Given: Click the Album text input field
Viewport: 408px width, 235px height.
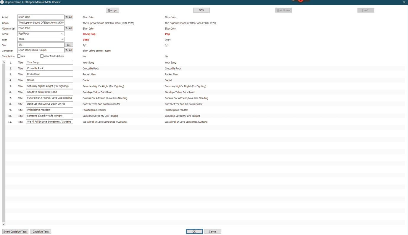Looking at the screenshot, I should (41, 23).
